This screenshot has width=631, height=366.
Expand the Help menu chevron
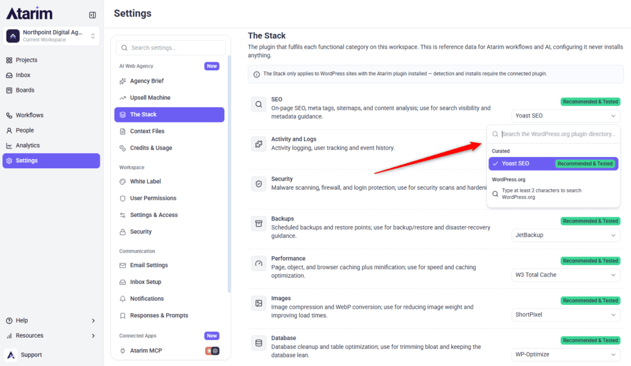tap(93, 320)
